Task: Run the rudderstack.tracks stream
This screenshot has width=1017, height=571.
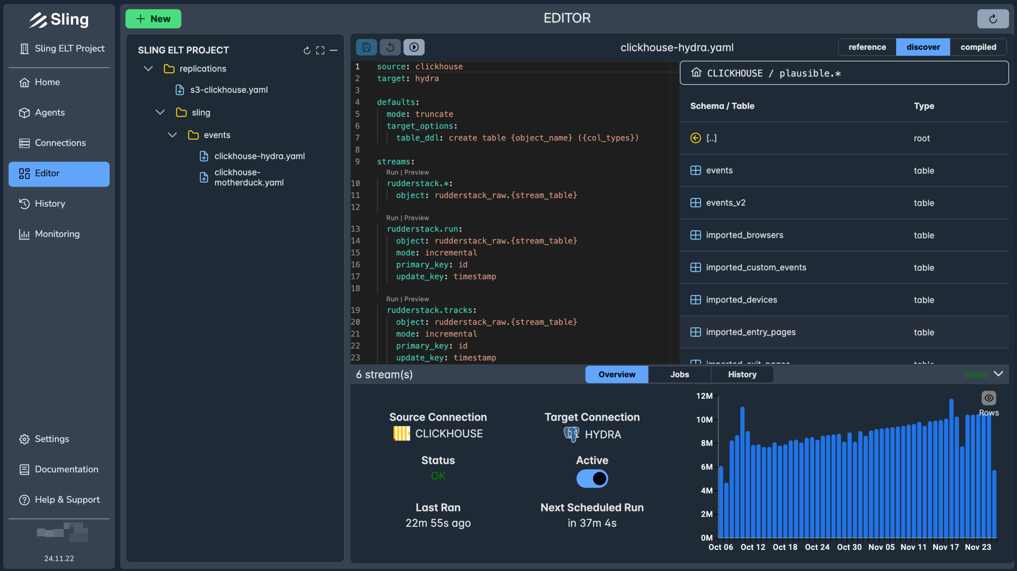Action: click(x=392, y=299)
